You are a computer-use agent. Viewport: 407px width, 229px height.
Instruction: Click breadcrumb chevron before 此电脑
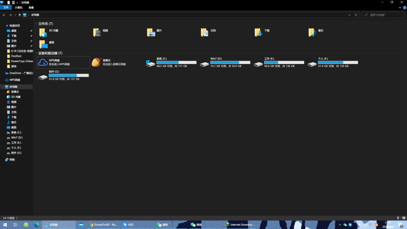pos(29,15)
